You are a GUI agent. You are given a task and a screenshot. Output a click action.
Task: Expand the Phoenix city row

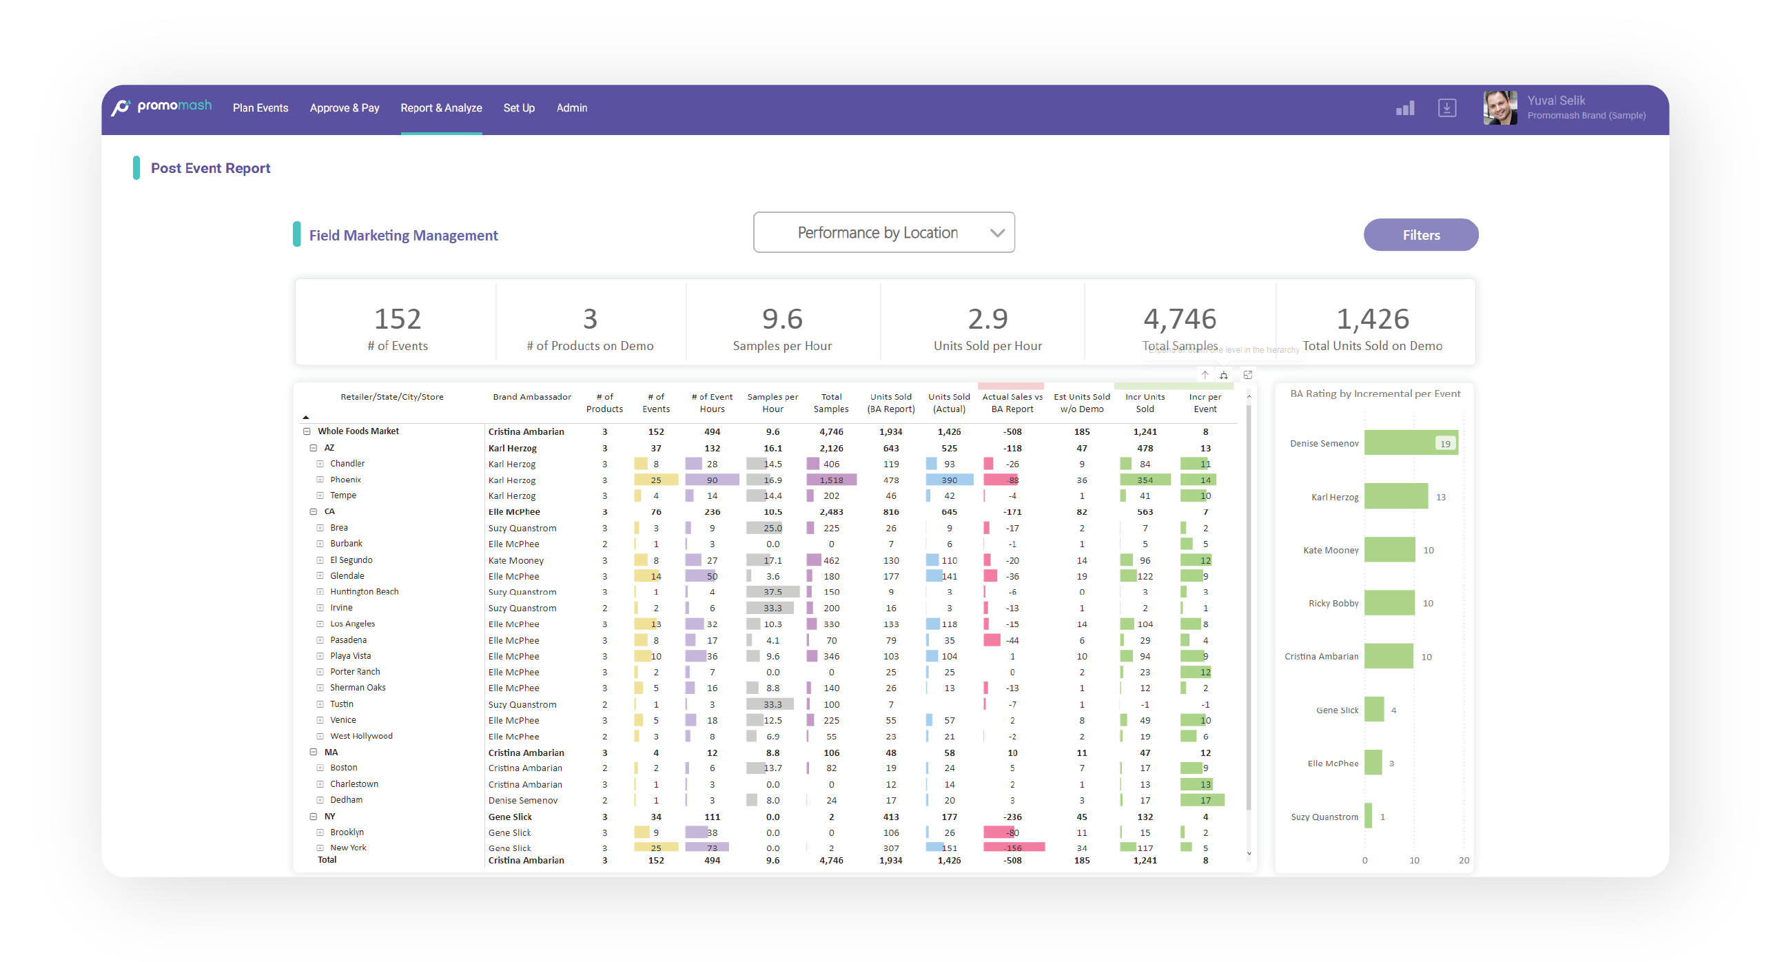coord(320,480)
